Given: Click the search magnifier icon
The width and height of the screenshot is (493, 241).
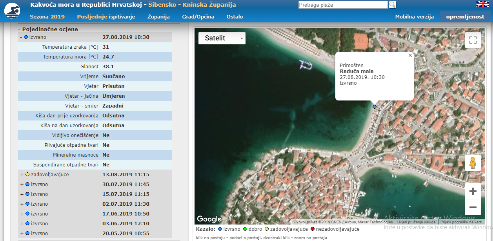Looking at the screenshot, I should coord(392,5).
